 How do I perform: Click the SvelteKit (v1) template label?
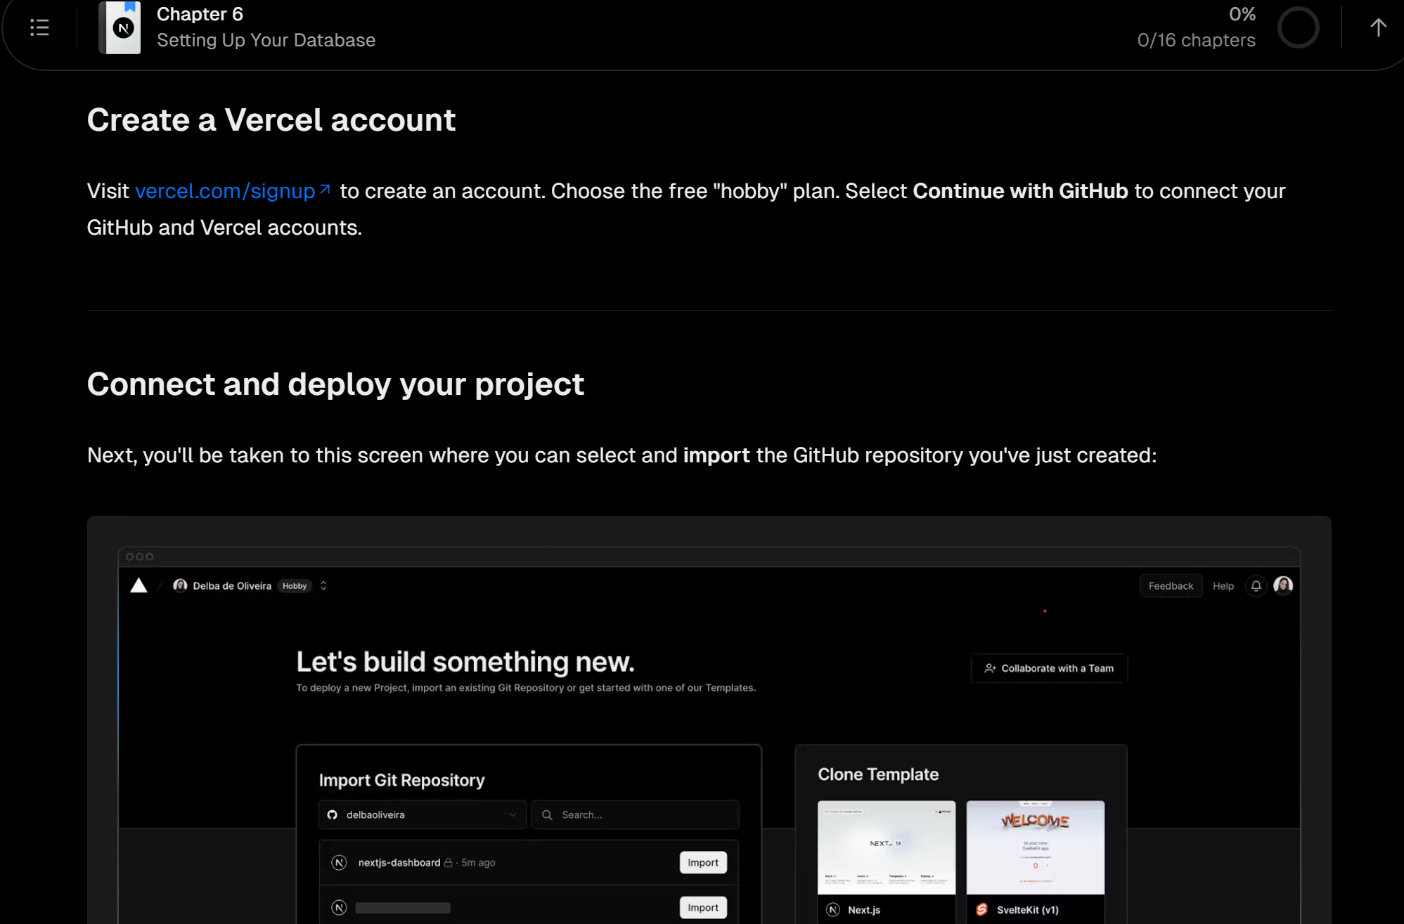pos(1027,910)
